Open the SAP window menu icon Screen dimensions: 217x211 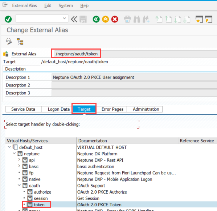pos(5,5)
